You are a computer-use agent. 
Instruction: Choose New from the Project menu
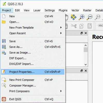pyautogui.click(x=33, y=16)
